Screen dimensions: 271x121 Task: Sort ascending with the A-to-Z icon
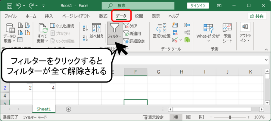point(86,28)
